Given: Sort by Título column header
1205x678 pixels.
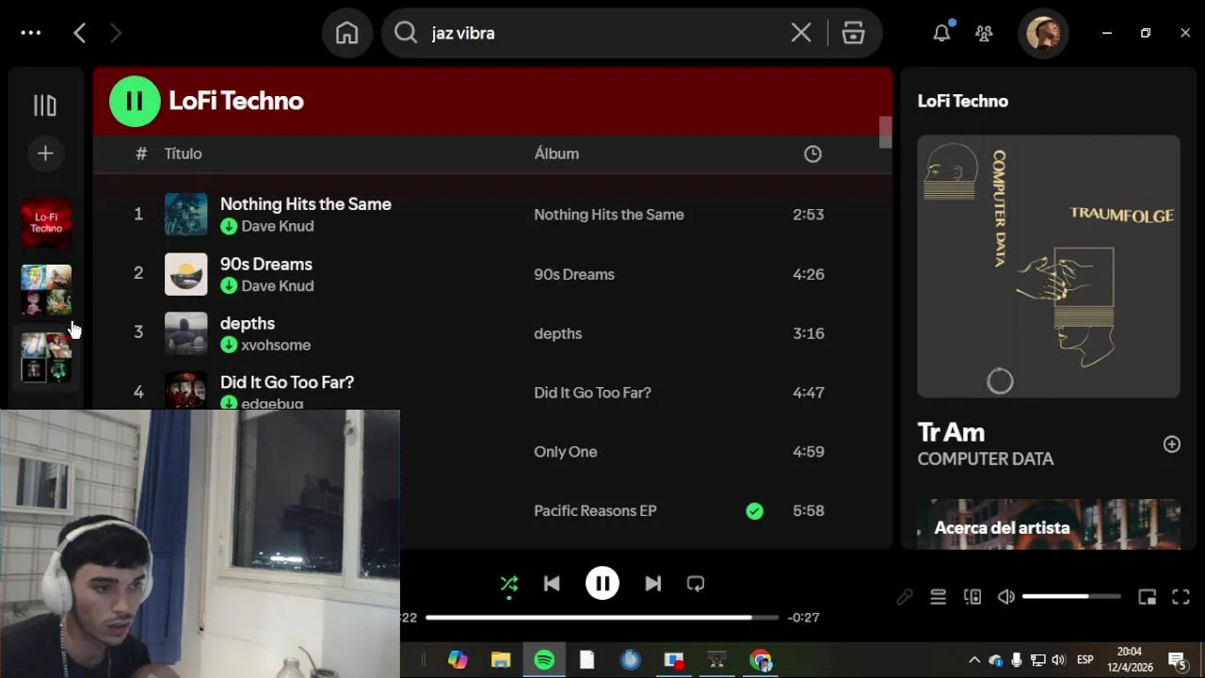Looking at the screenshot, I should tap(183, 153).
